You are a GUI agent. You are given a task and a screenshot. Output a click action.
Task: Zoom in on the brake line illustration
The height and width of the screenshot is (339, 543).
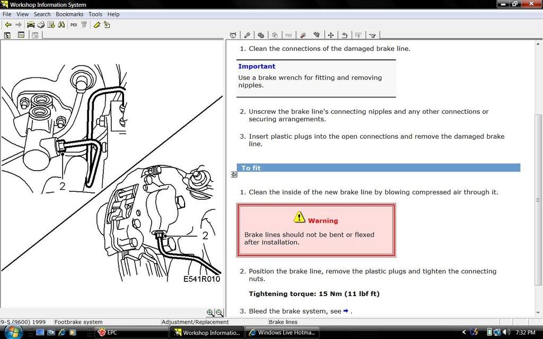(x=210, y=313)
